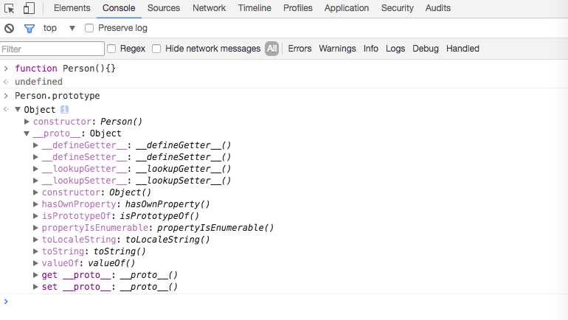
Task: Select the Warnings filter level
Action: [337, 49]
